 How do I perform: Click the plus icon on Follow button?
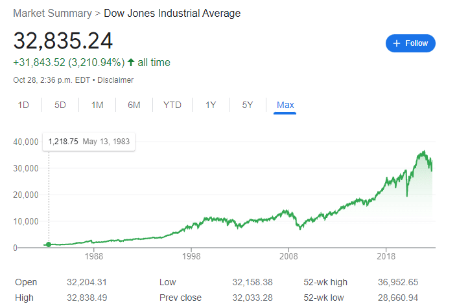click(397, 43)
